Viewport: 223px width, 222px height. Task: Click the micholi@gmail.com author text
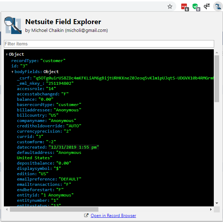coord(88,30)
